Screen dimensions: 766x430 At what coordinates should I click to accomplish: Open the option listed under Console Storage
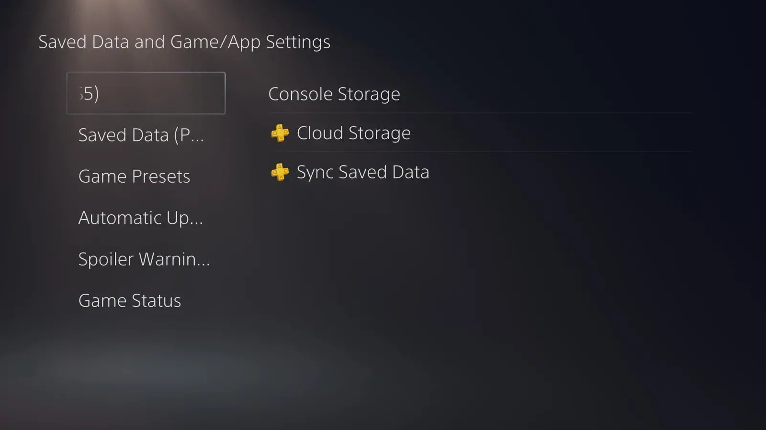[353, 133]
